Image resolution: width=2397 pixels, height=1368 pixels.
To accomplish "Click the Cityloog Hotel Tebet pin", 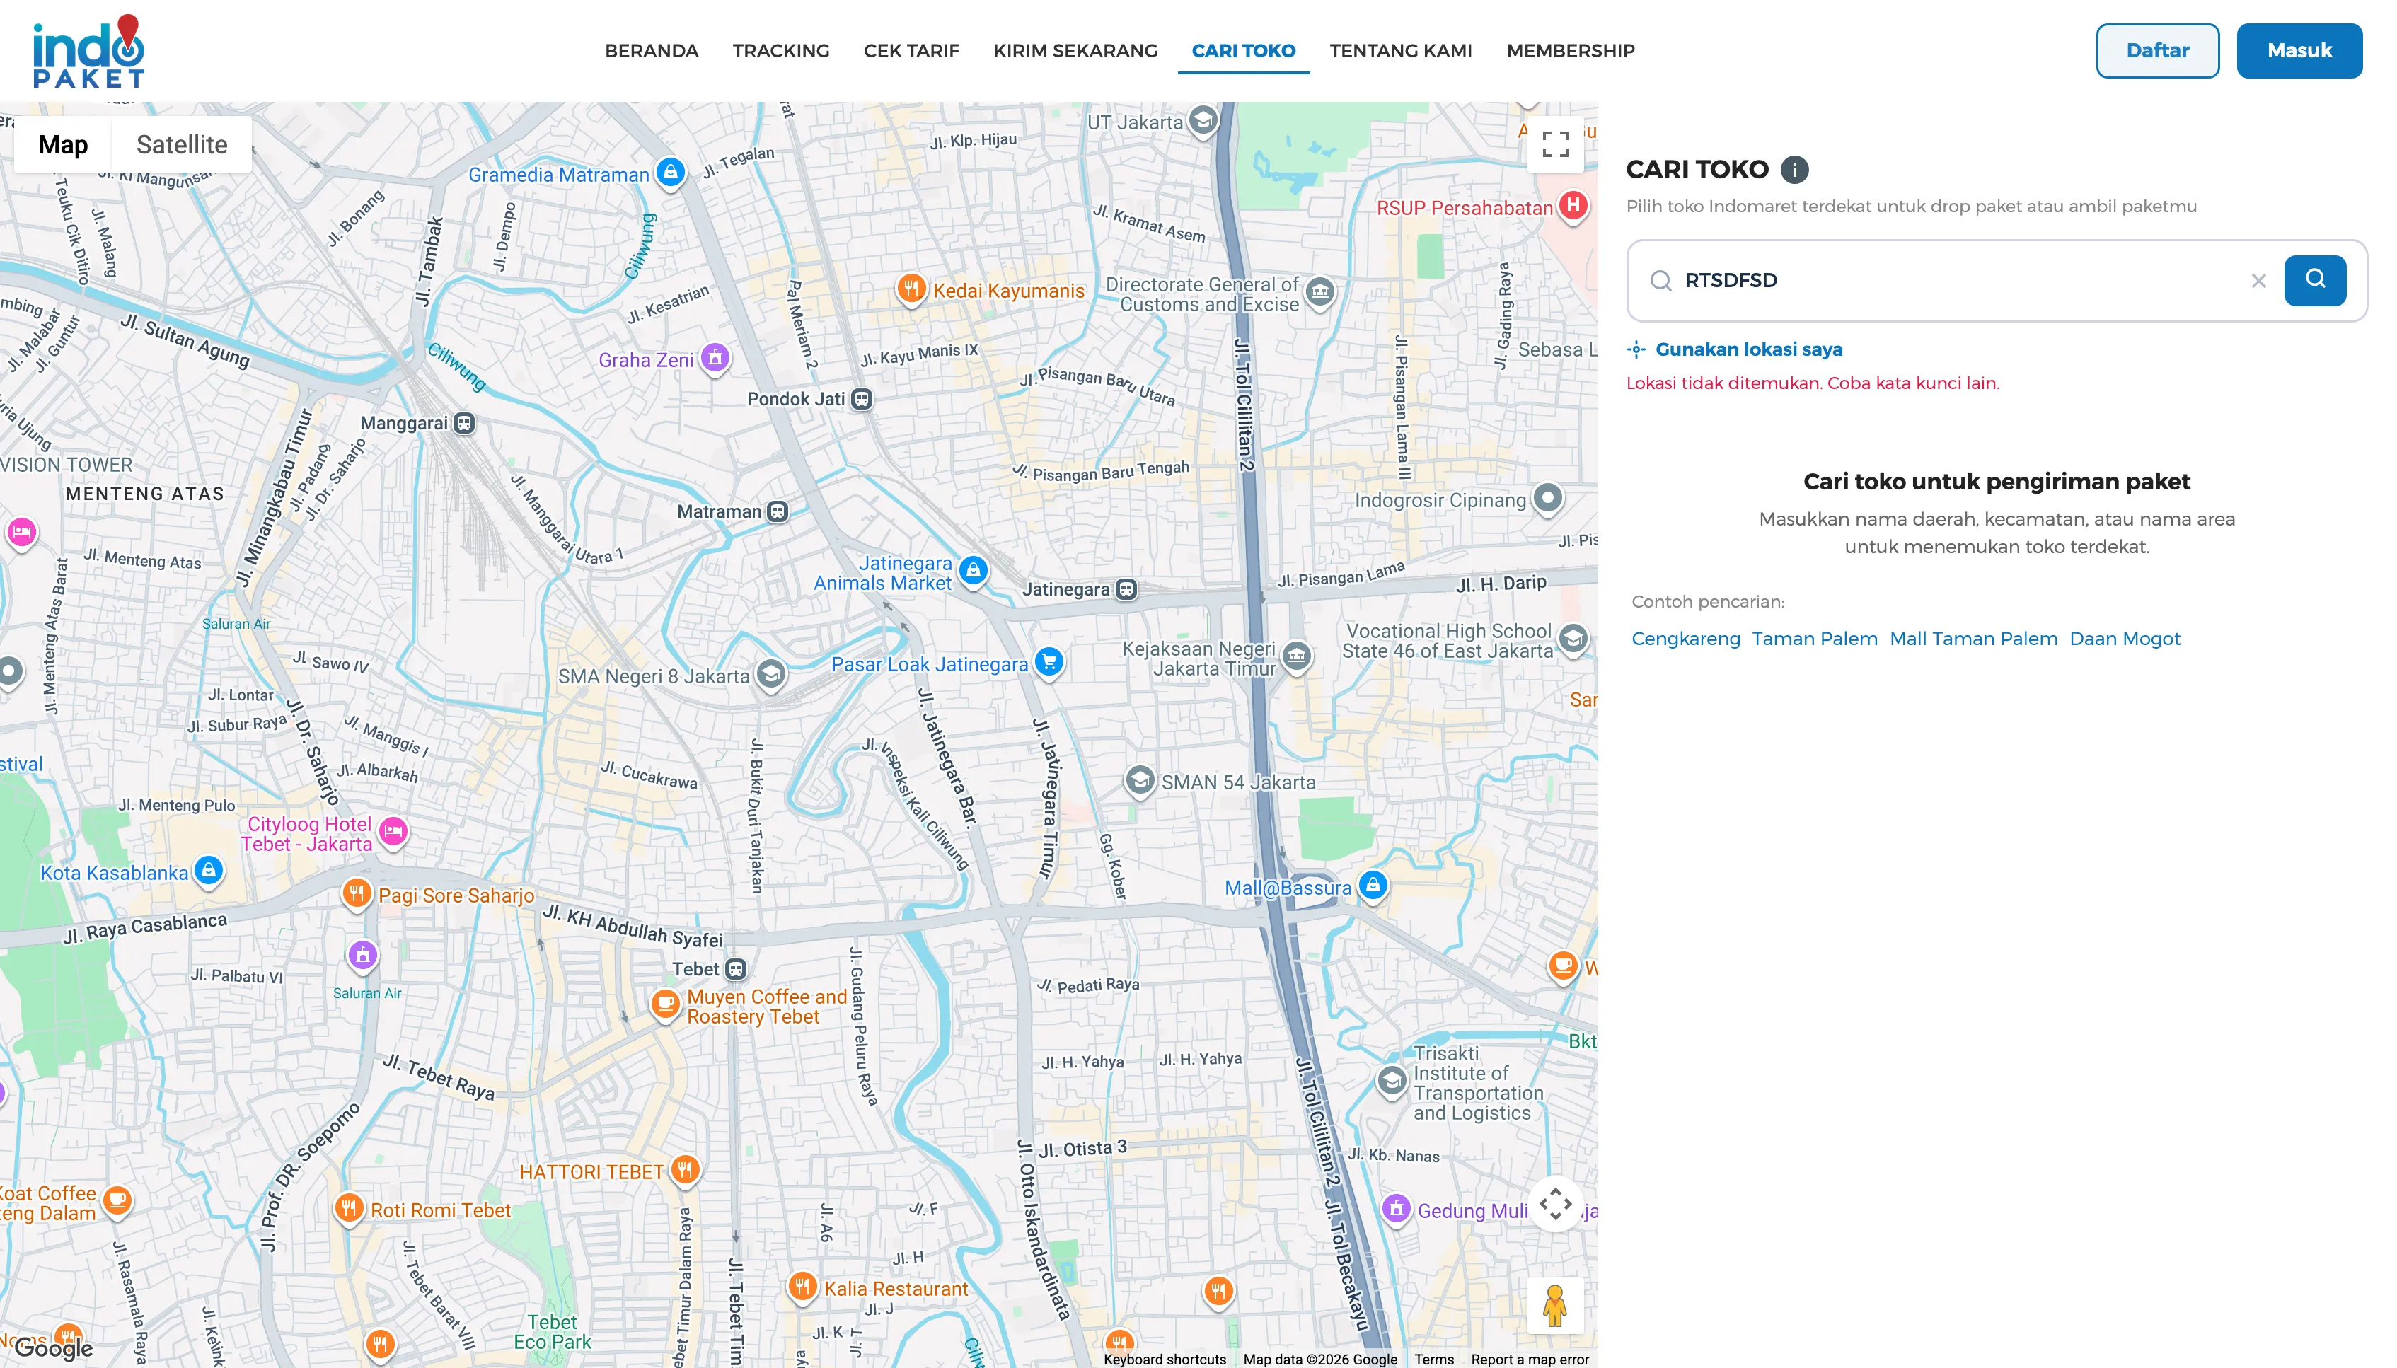I will click(x=393, y=832).
